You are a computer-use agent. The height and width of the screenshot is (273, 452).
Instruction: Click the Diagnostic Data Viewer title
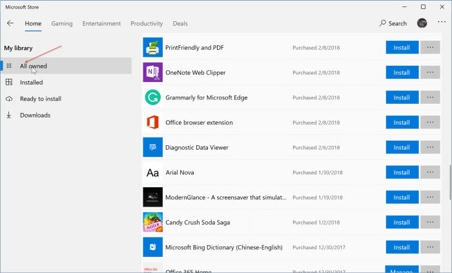[197, 147]
